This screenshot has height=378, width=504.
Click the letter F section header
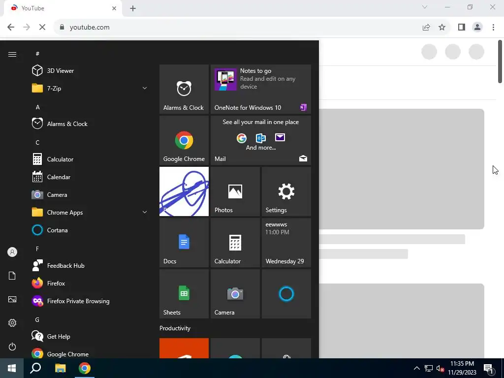point(37,249)
